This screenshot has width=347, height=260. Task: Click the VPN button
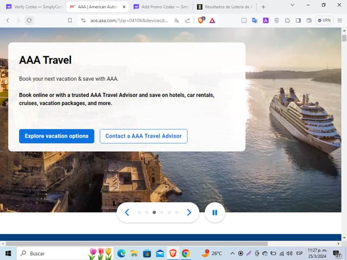[x=324, y=21]
